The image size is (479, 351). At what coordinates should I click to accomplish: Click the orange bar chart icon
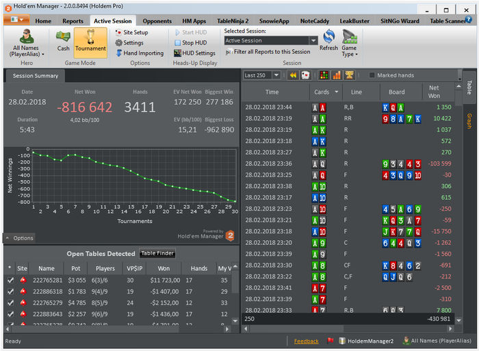pos(336,75)
